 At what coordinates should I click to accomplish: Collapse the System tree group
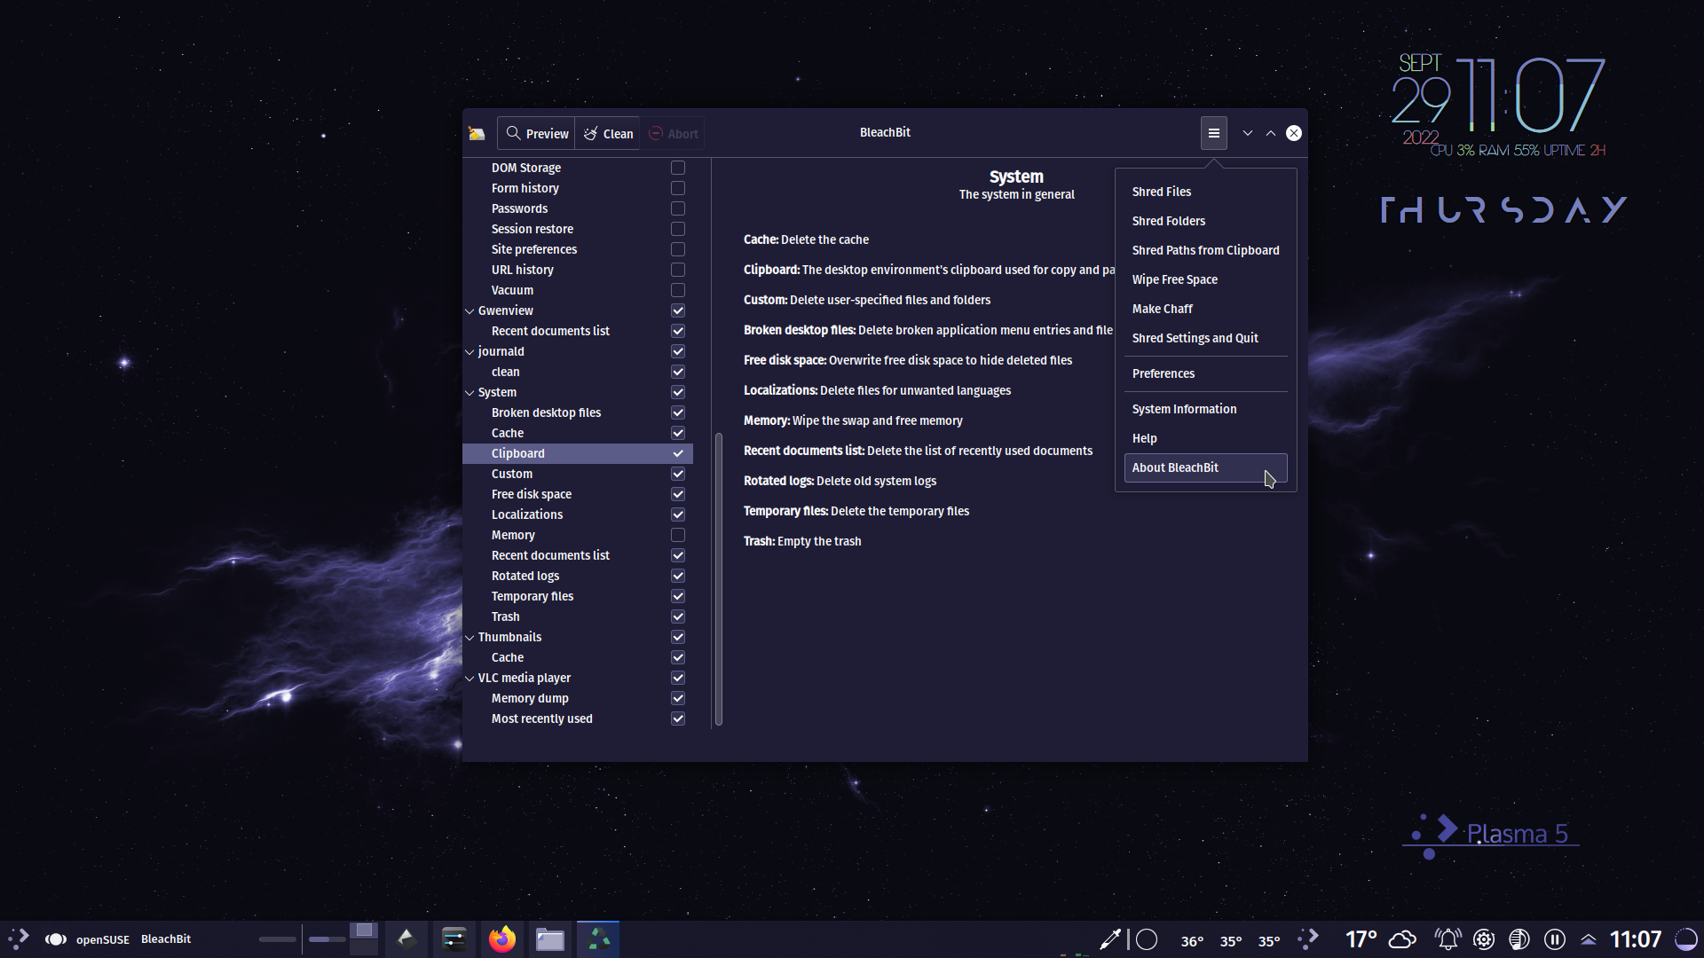pyautogui.click(x=469, y=393)
